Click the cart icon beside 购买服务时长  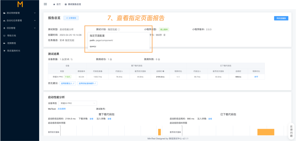4,51
